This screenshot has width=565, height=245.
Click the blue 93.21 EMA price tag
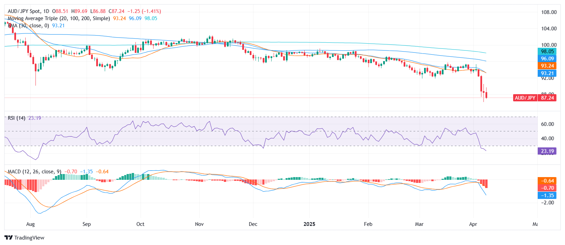pos(547,73)
